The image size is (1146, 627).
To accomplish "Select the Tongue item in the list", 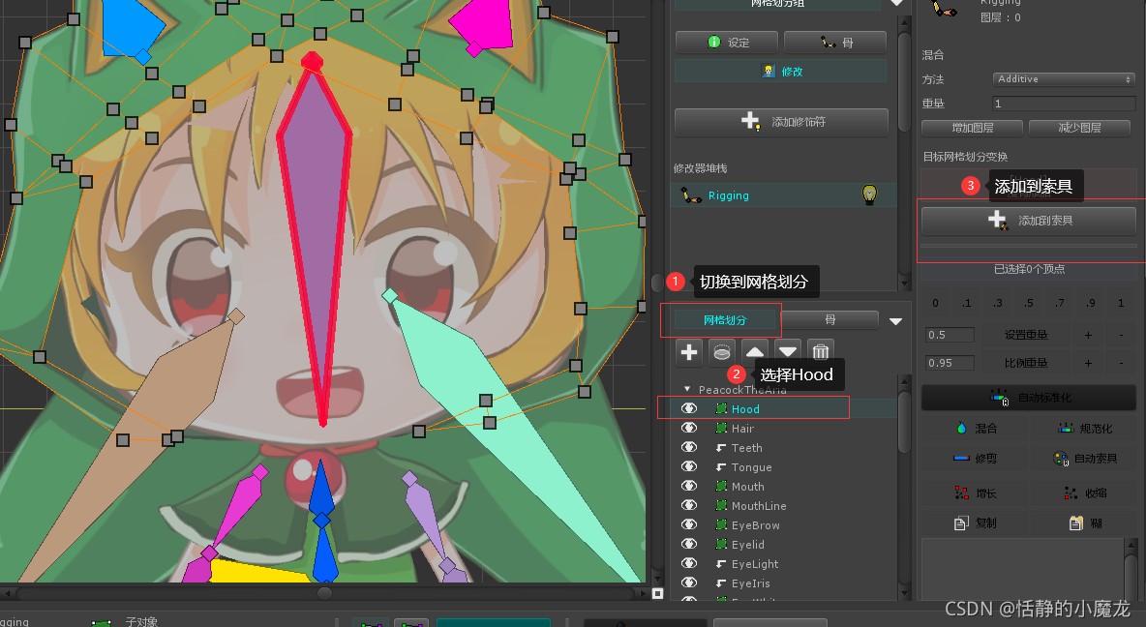I will pyautogui.click(x=751, y=467).
